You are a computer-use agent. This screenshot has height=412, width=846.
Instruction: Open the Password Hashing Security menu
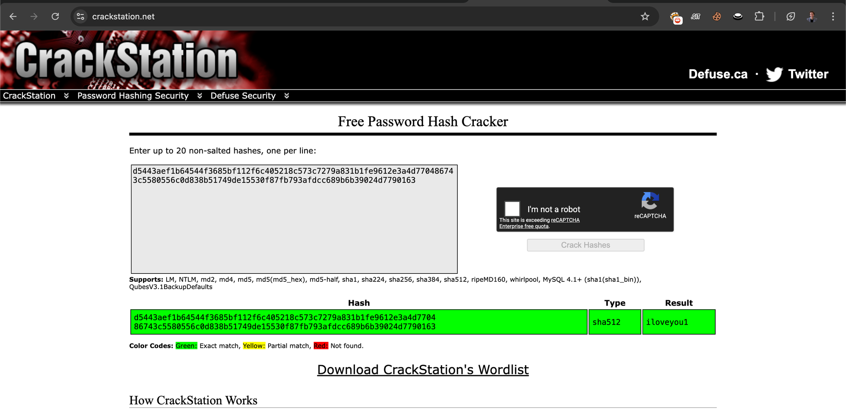pyautogui.click(x=133, y=96)
